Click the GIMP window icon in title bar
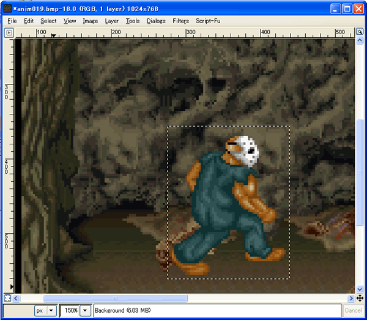The width and height of the screenshot is (367, 320). 8,9
